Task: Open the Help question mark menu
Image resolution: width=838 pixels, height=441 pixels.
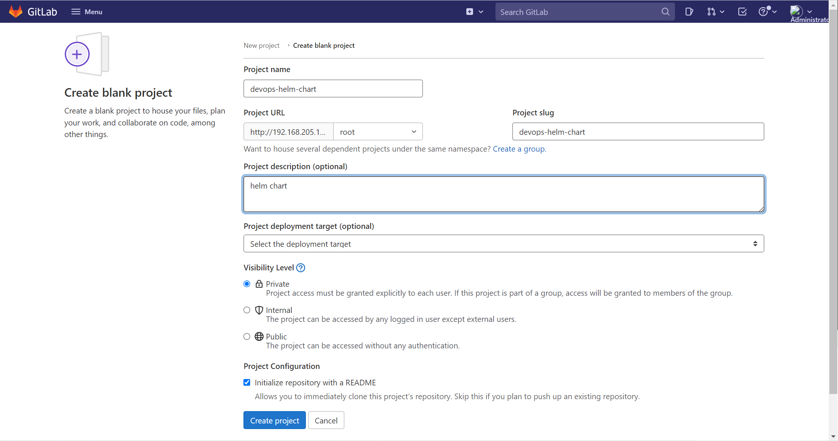Action: click(x=767, y=12)
